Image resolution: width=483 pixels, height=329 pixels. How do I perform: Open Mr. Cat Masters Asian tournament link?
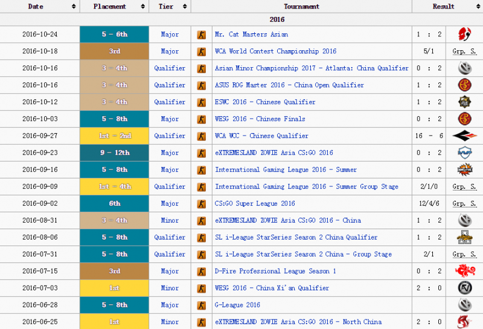coord(251,34)
